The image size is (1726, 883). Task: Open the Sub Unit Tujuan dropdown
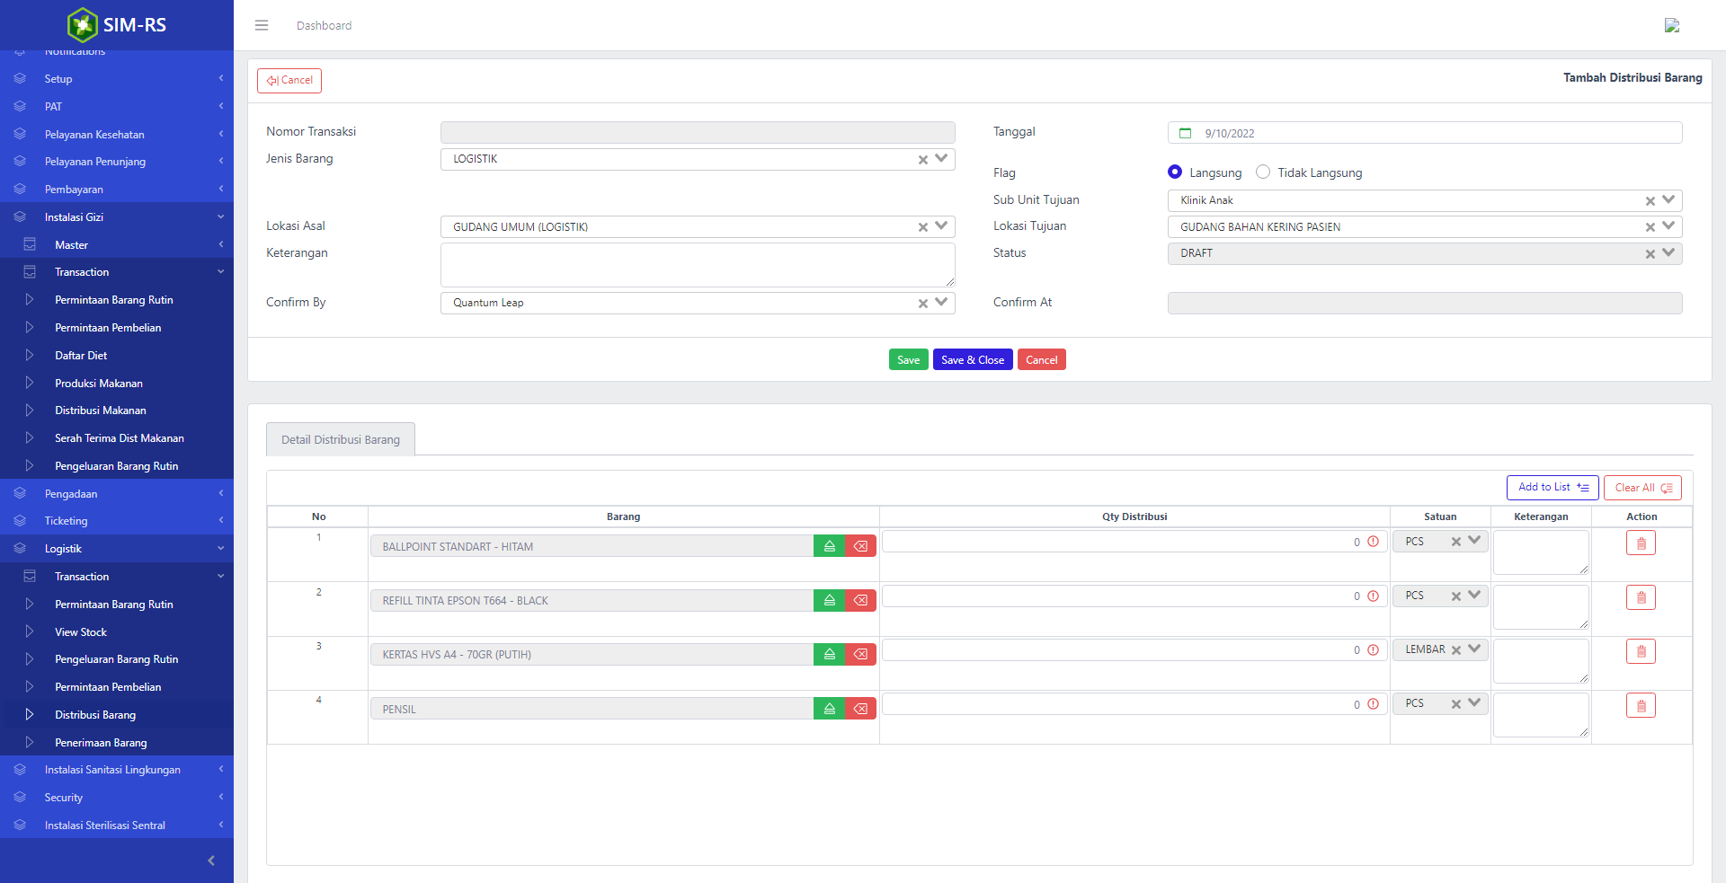pyautogui.click(x=1668, y=200)
